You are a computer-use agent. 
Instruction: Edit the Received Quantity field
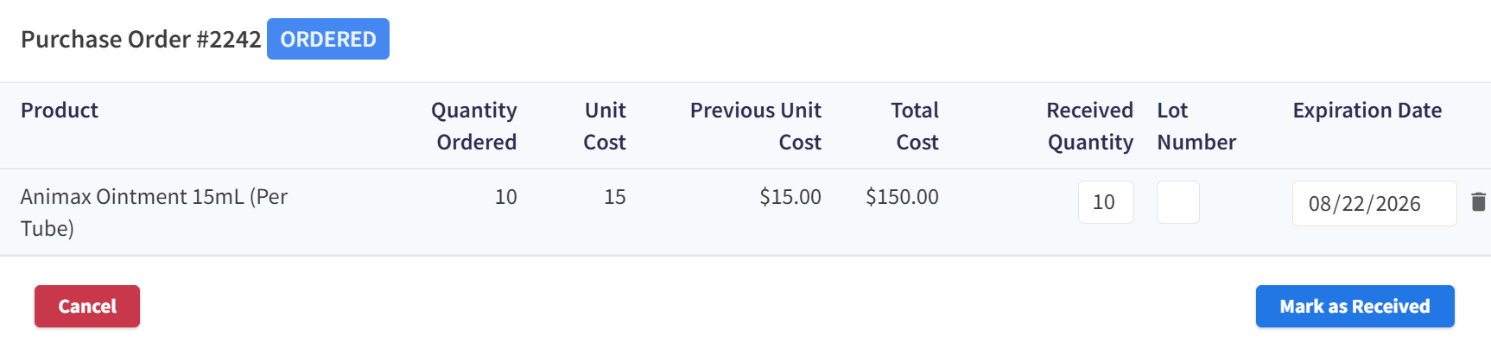[x=1106, y=202]
